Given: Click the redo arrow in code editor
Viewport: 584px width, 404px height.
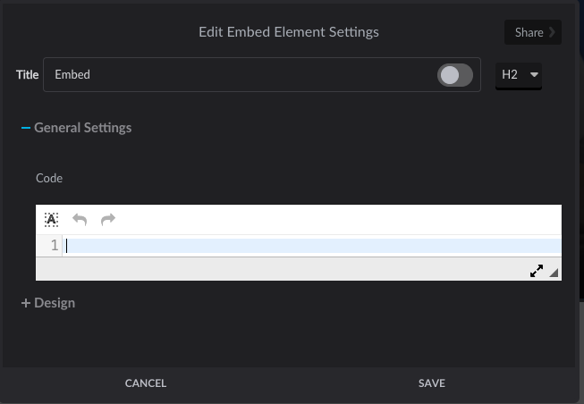Looking at the screenshot, I should coord(108,220).
